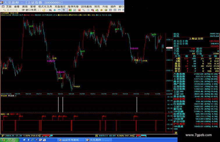Select the 工业指数 row

(196, 79)
